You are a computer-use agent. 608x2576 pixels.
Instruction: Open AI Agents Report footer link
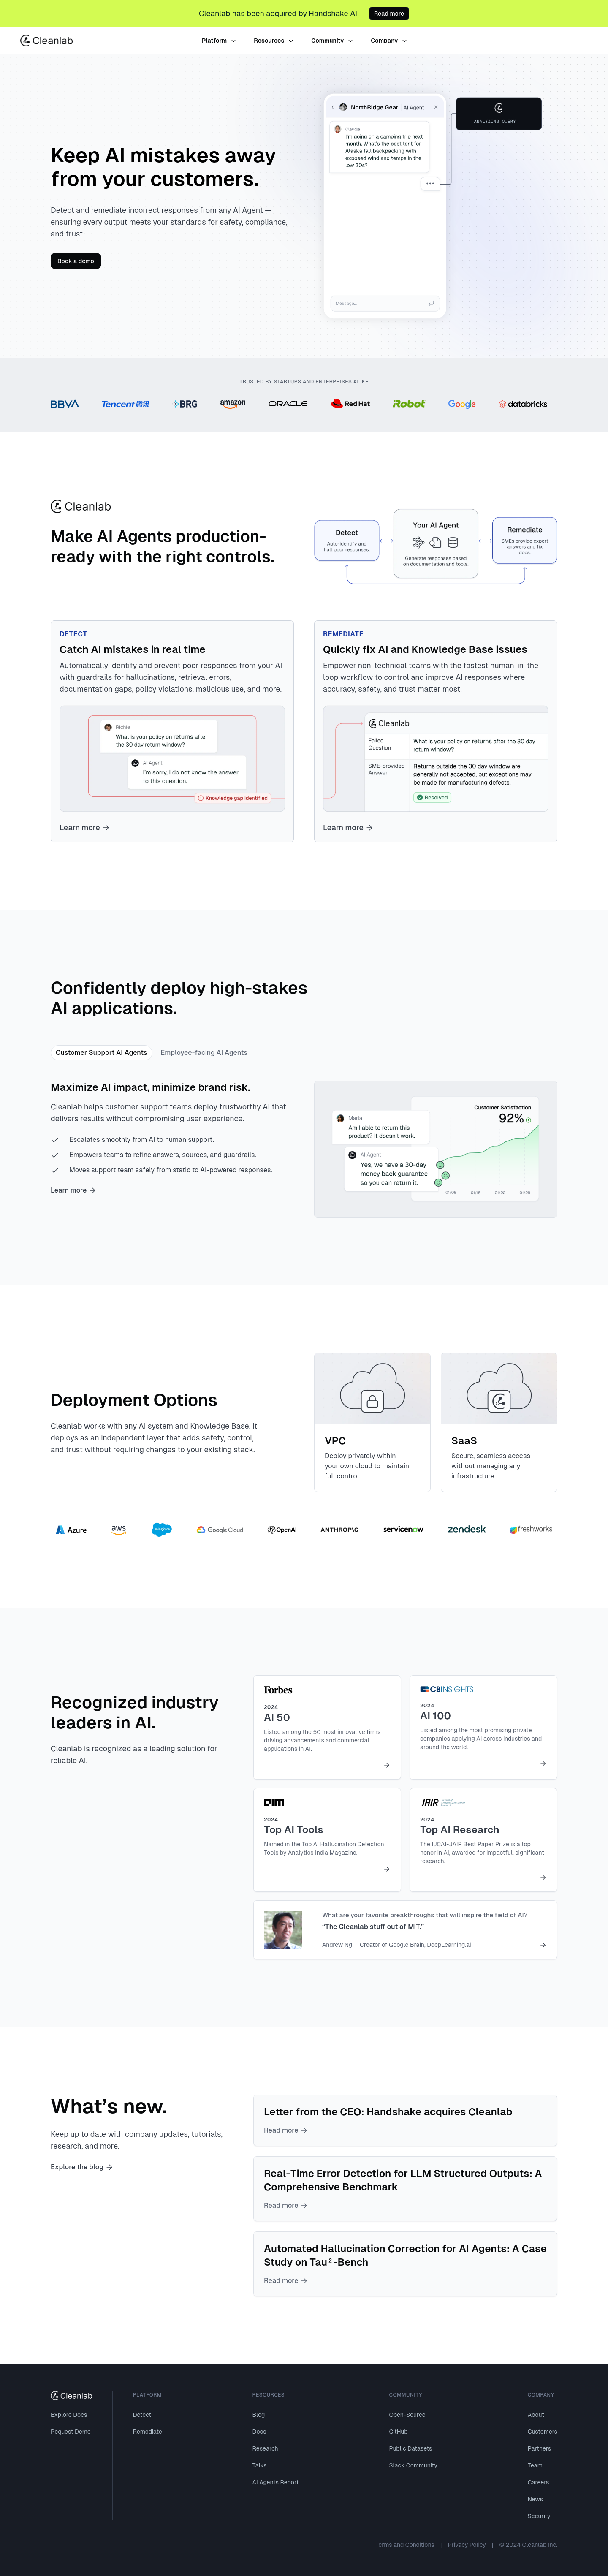click(x=275, y=2482)
